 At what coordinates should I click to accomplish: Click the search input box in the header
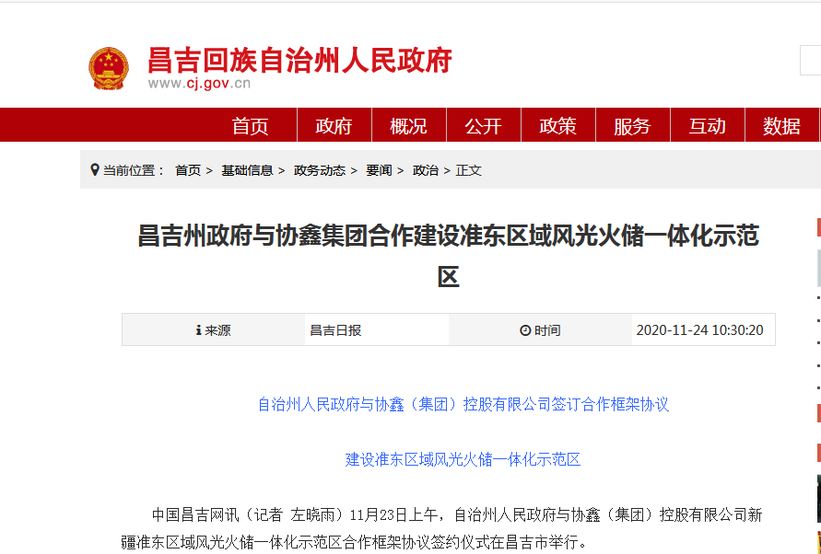[810, 61]
